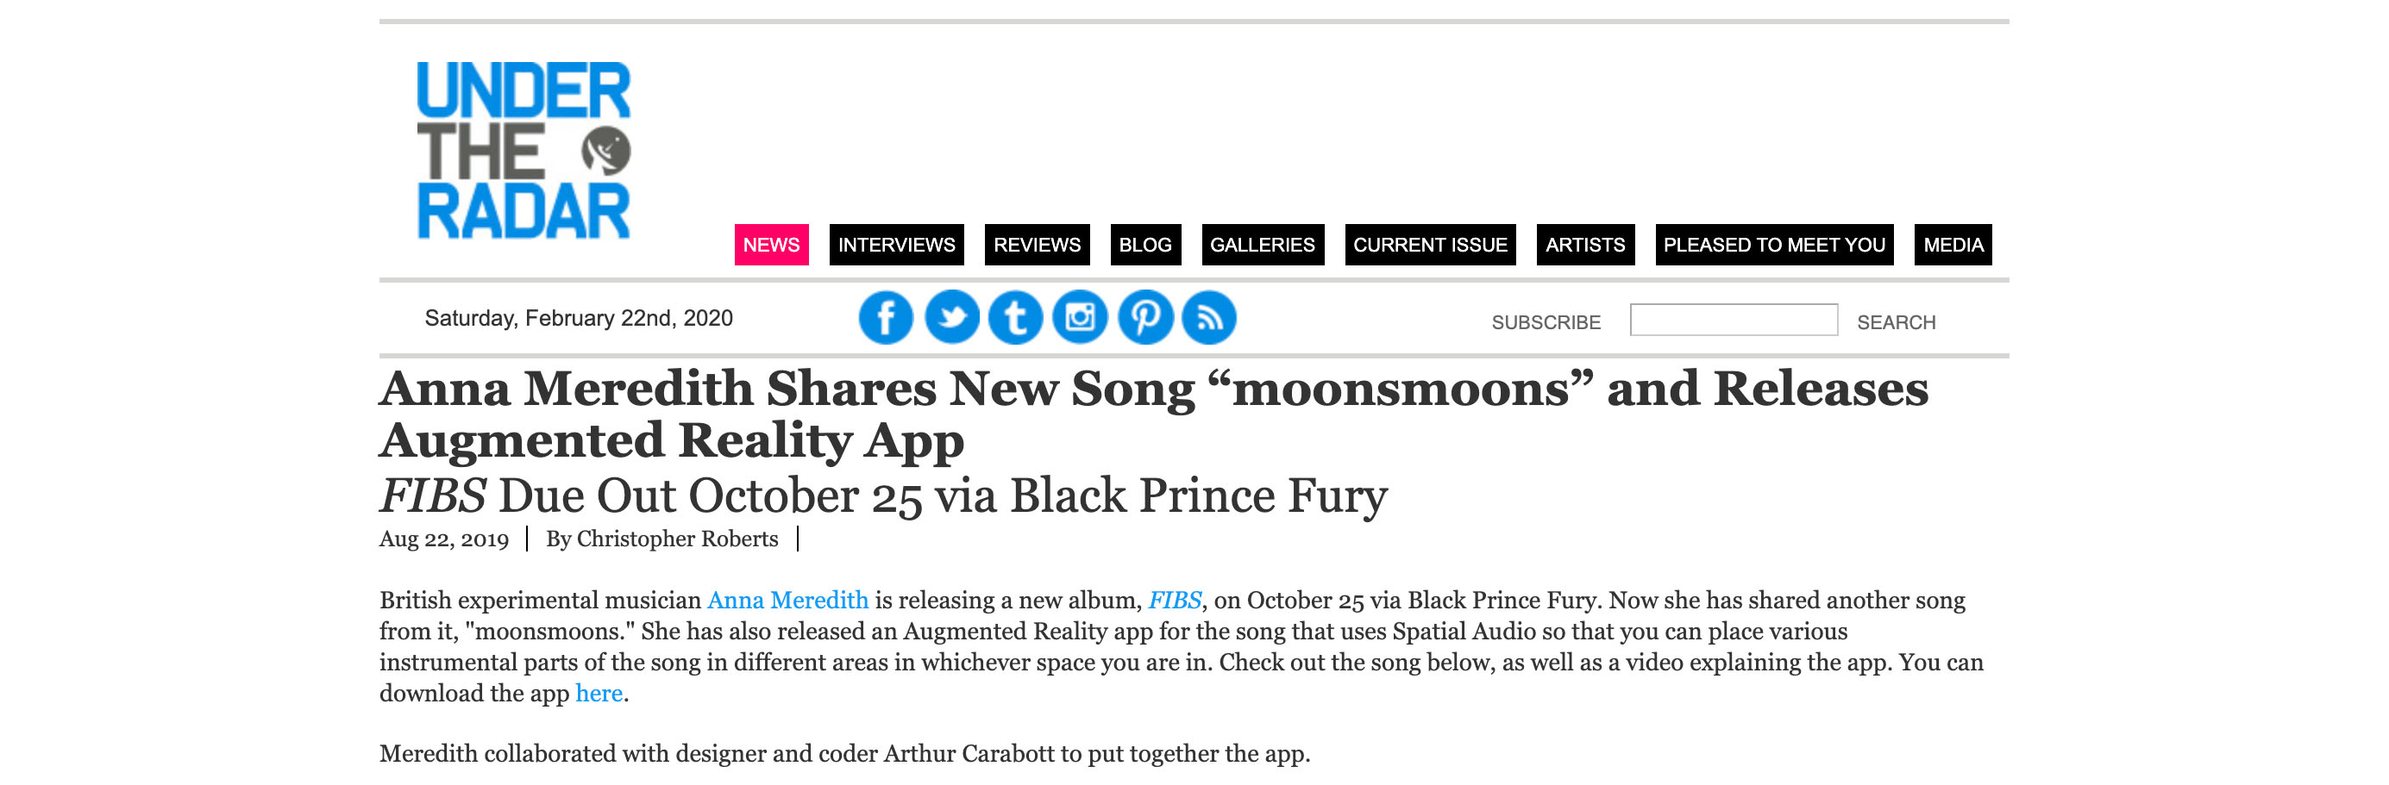2389x785 pixels.
Task: Click the Under the Radar logo
Action: 523,150
